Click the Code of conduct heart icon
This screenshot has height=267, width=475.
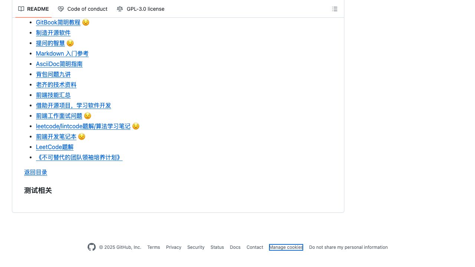(x=61, y=9)
